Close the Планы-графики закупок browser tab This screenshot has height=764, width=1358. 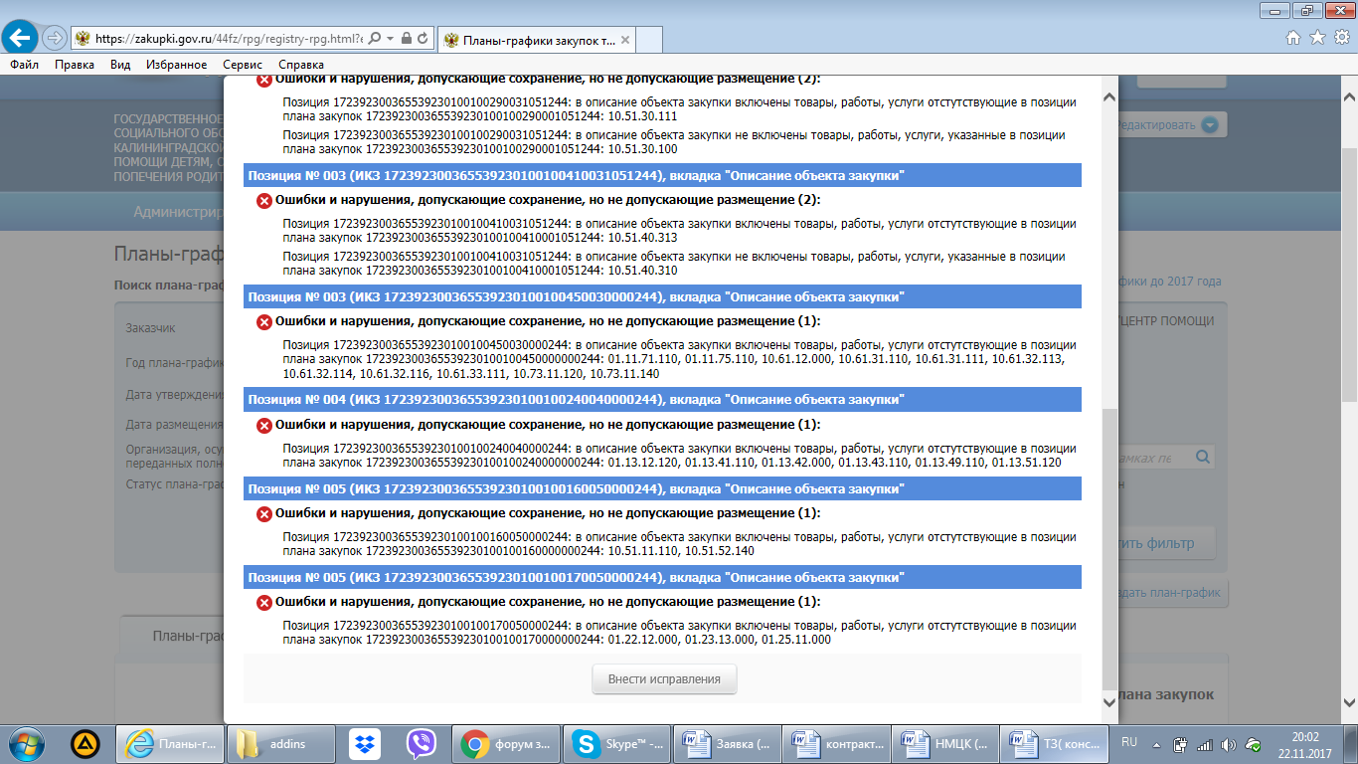623,40
